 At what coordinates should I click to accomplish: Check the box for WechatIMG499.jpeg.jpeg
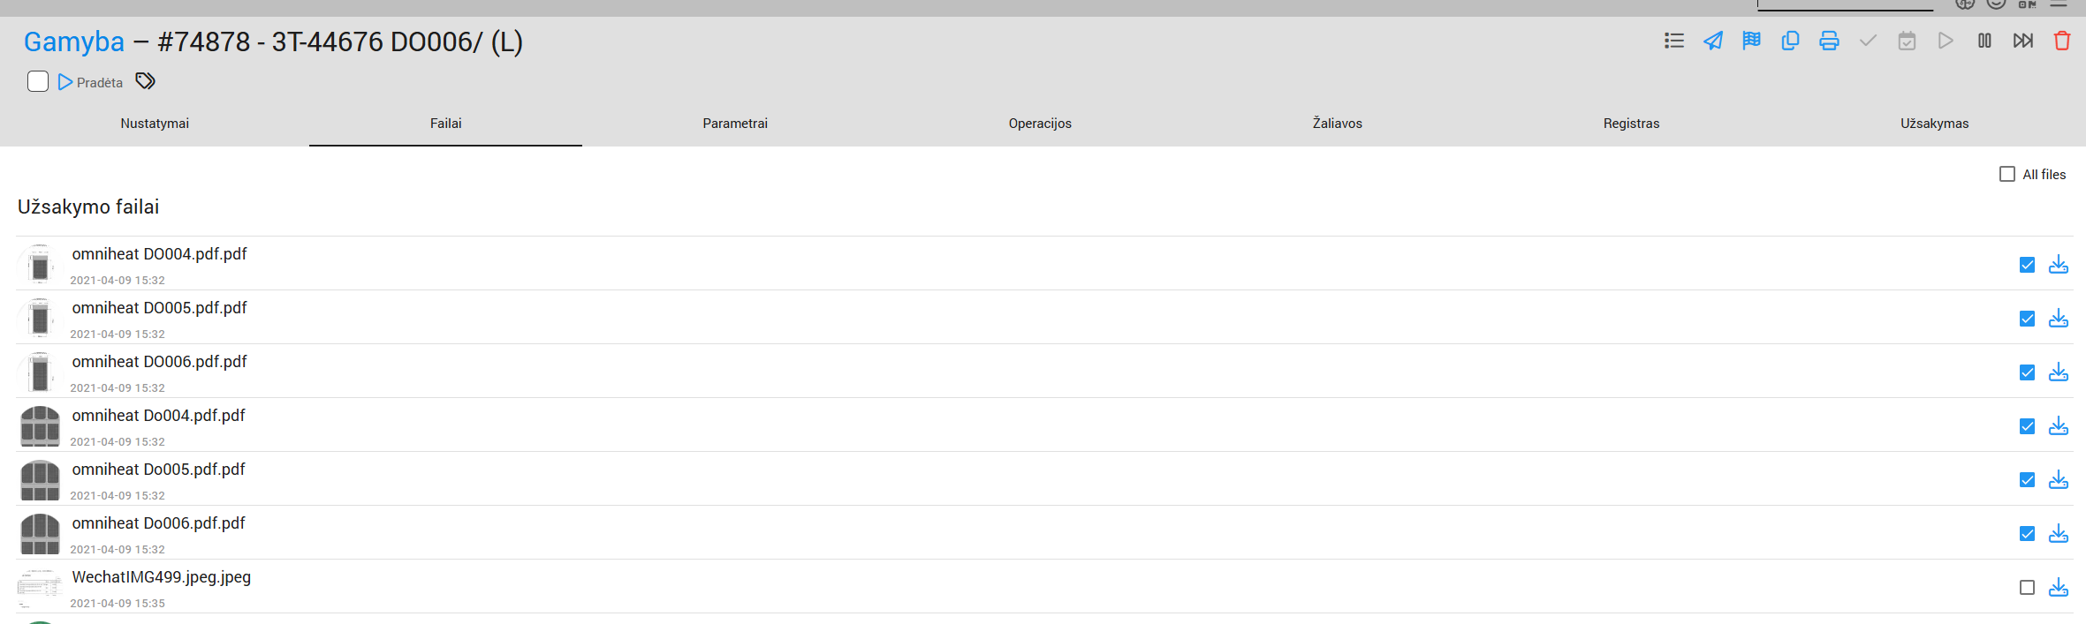click(x=2028, y=588)
